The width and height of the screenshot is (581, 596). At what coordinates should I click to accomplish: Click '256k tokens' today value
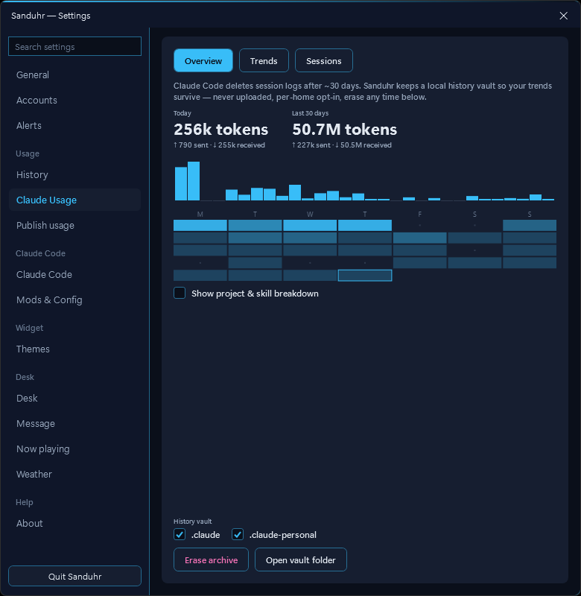point(220,130)
